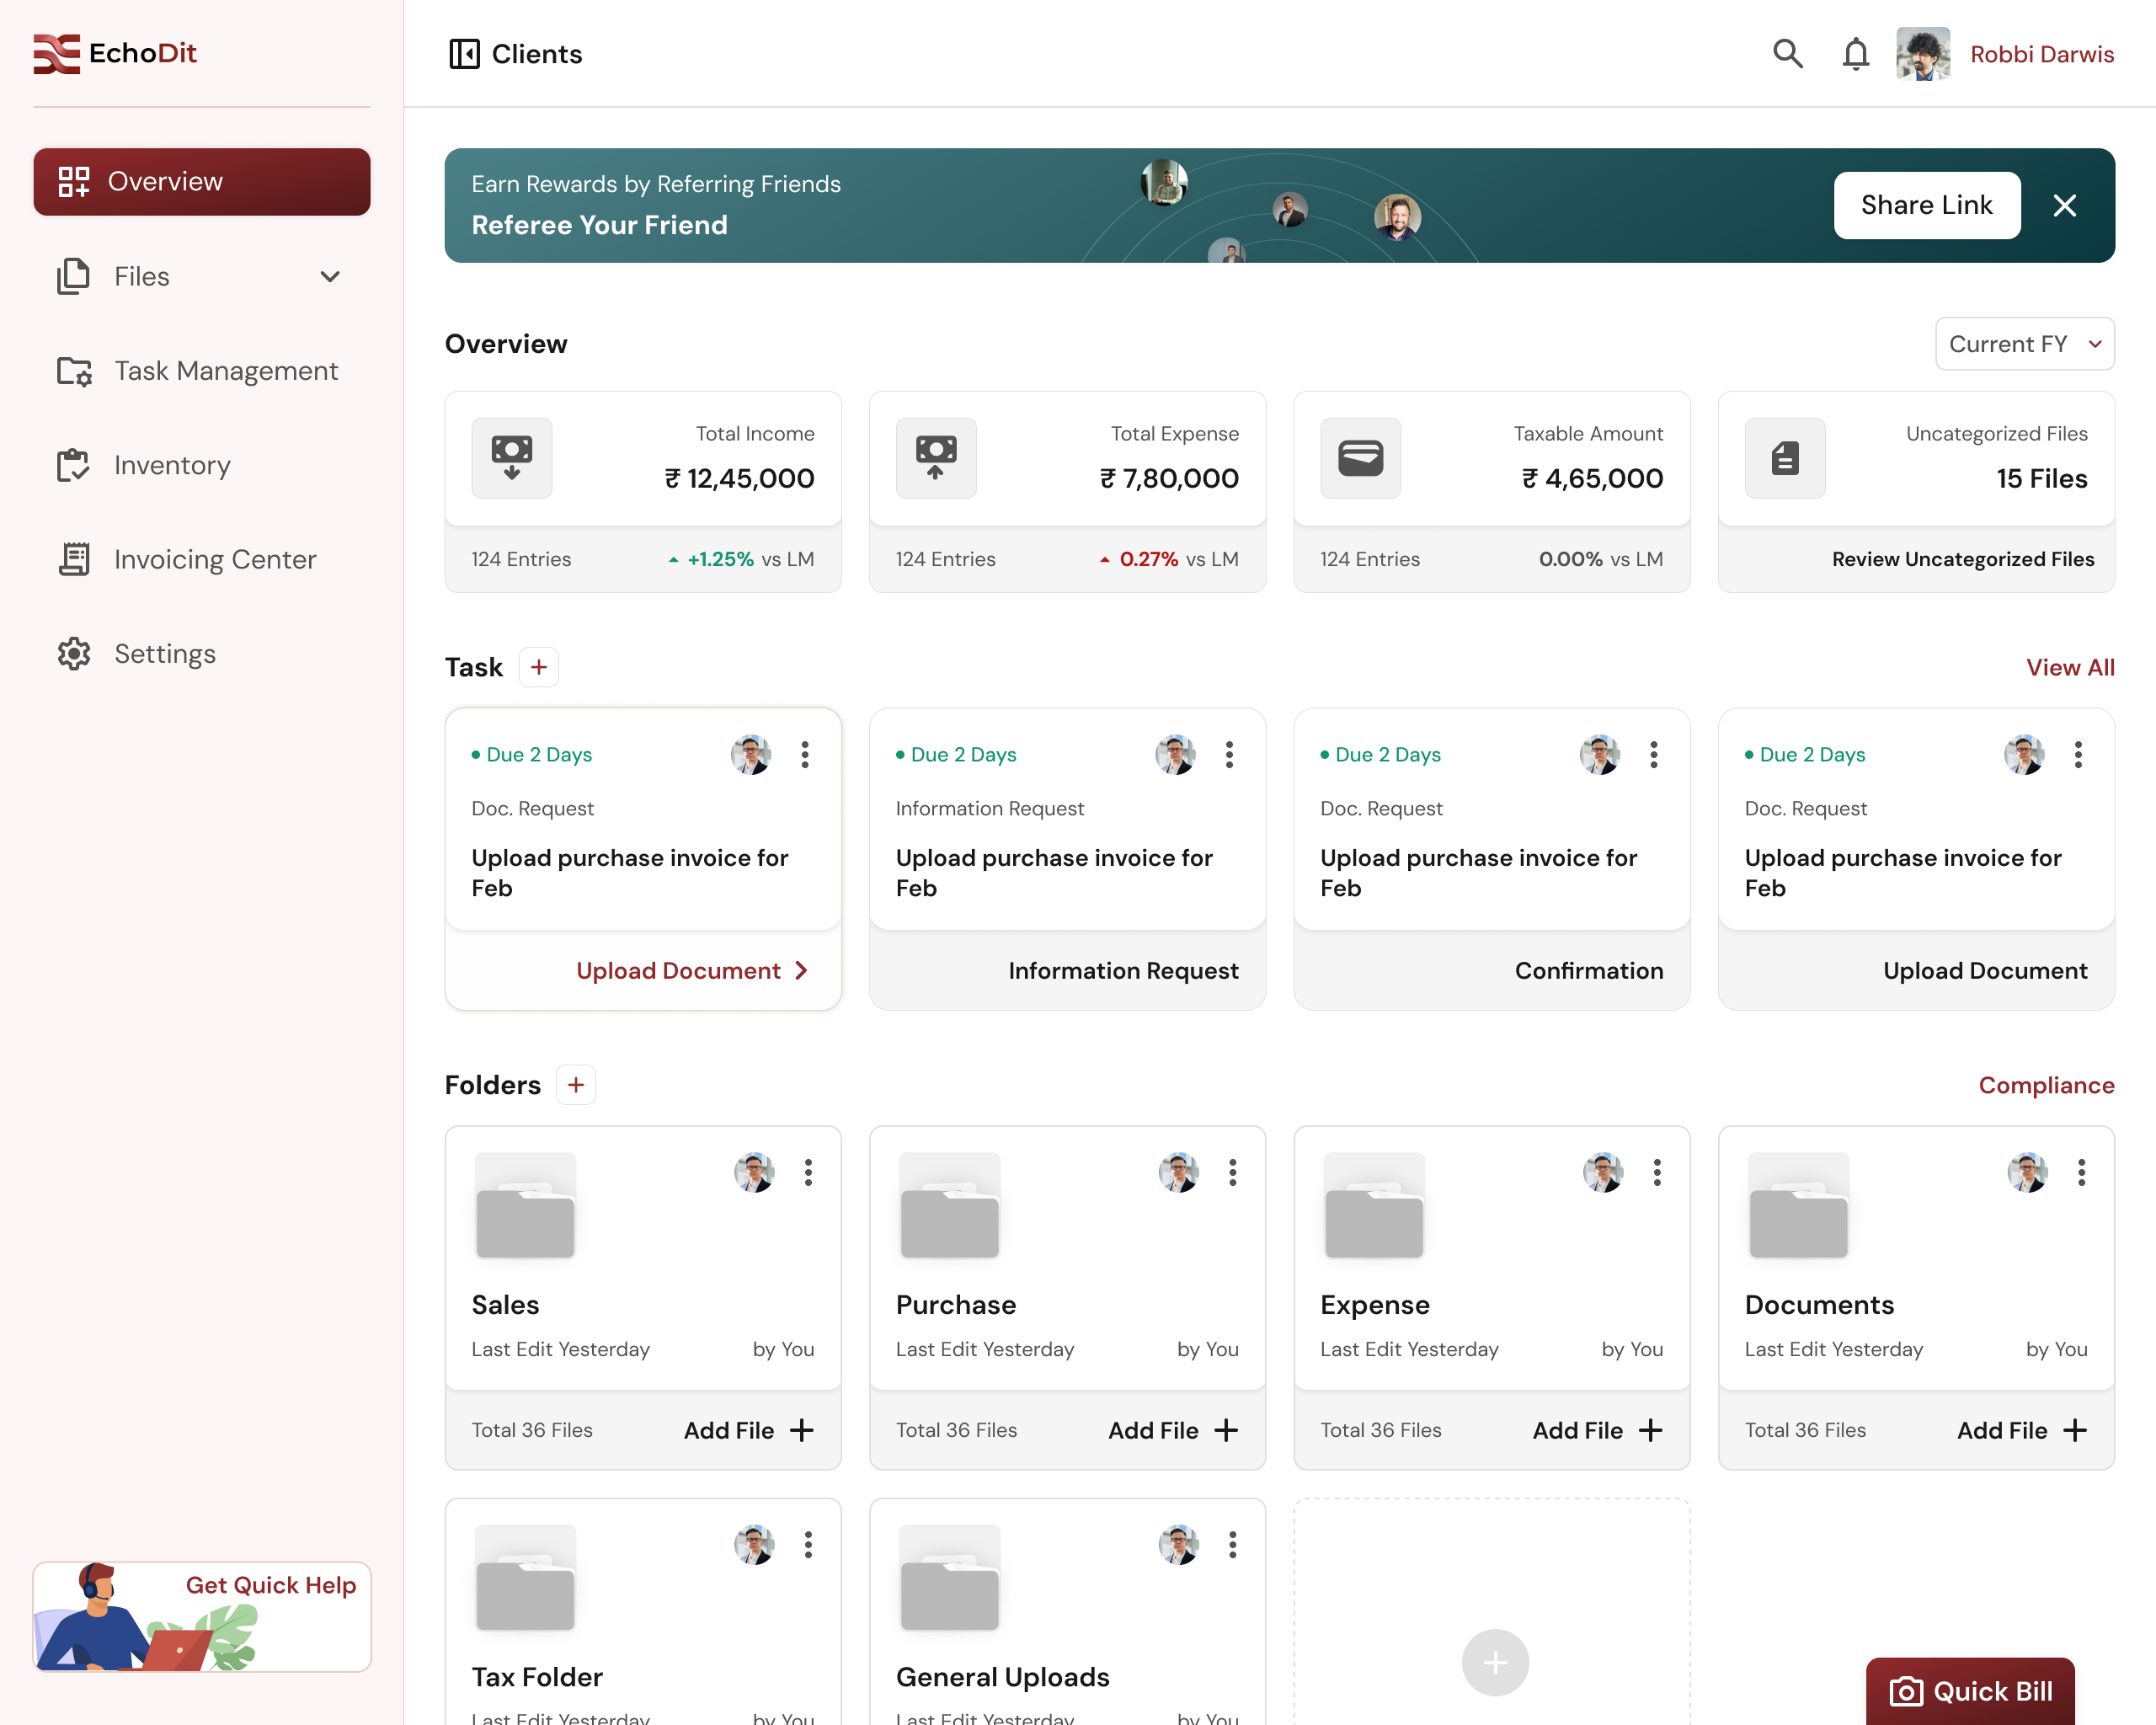Screen dimensions: 2156x1725
Task: Click the Share Link button in the referral banner
Action: (1926, 205)
